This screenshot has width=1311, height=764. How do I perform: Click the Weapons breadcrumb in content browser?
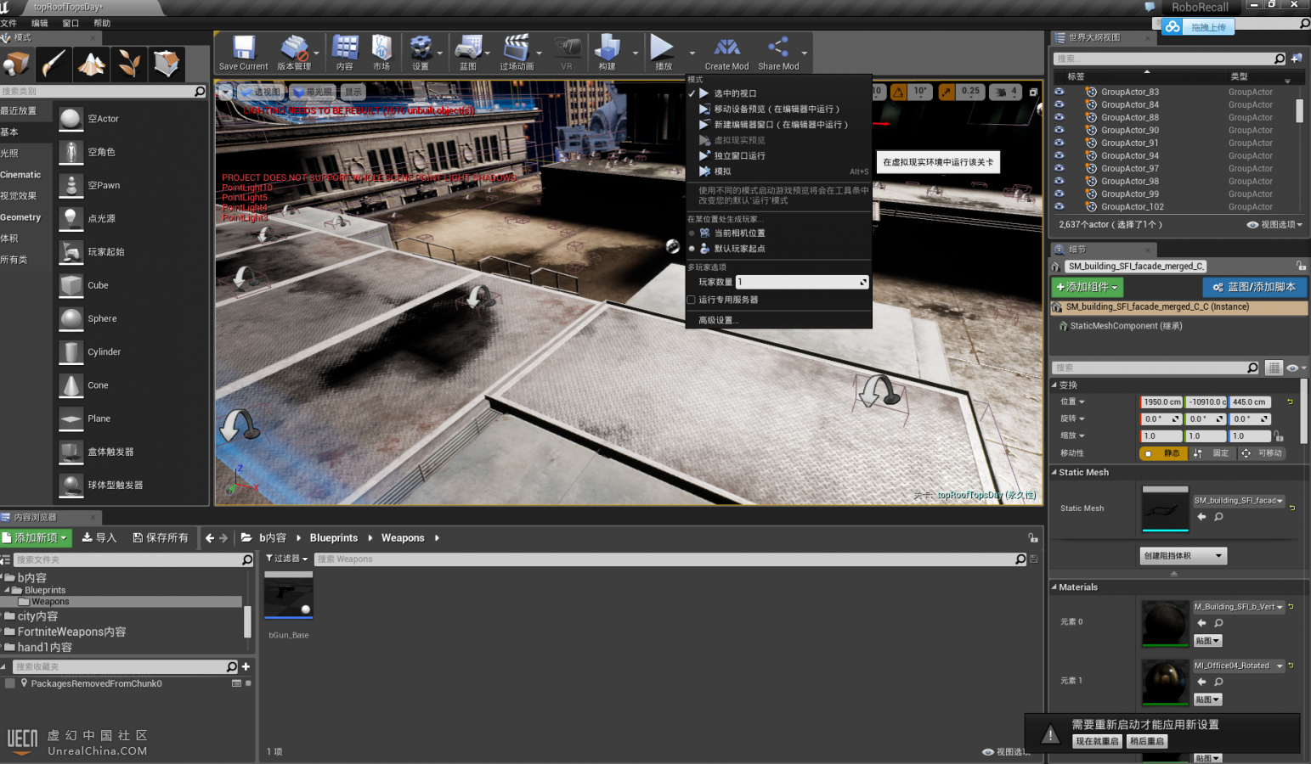coord(403,538)
